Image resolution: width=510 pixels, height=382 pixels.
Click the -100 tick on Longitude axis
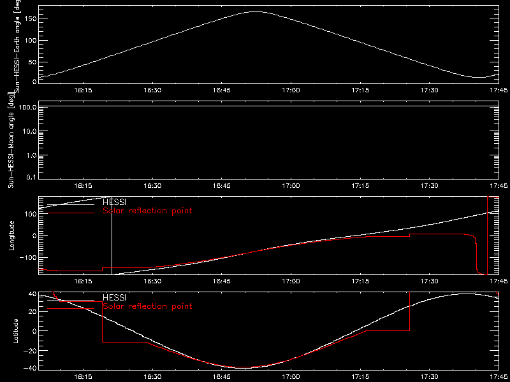28,257
